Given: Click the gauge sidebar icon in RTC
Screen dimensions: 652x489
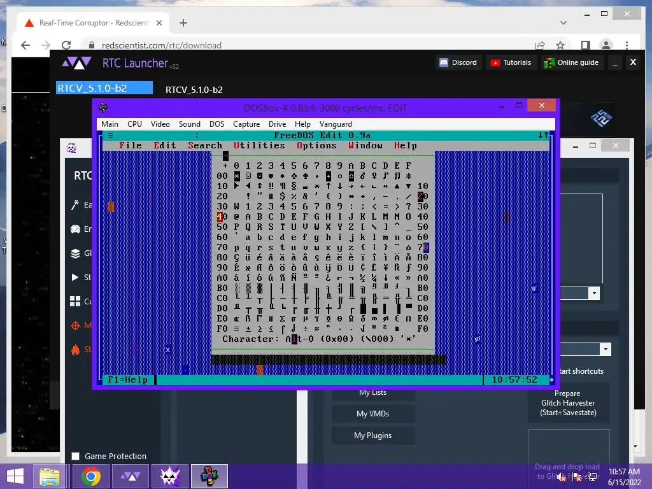Looking at the screenshot, I should [75, 229].
